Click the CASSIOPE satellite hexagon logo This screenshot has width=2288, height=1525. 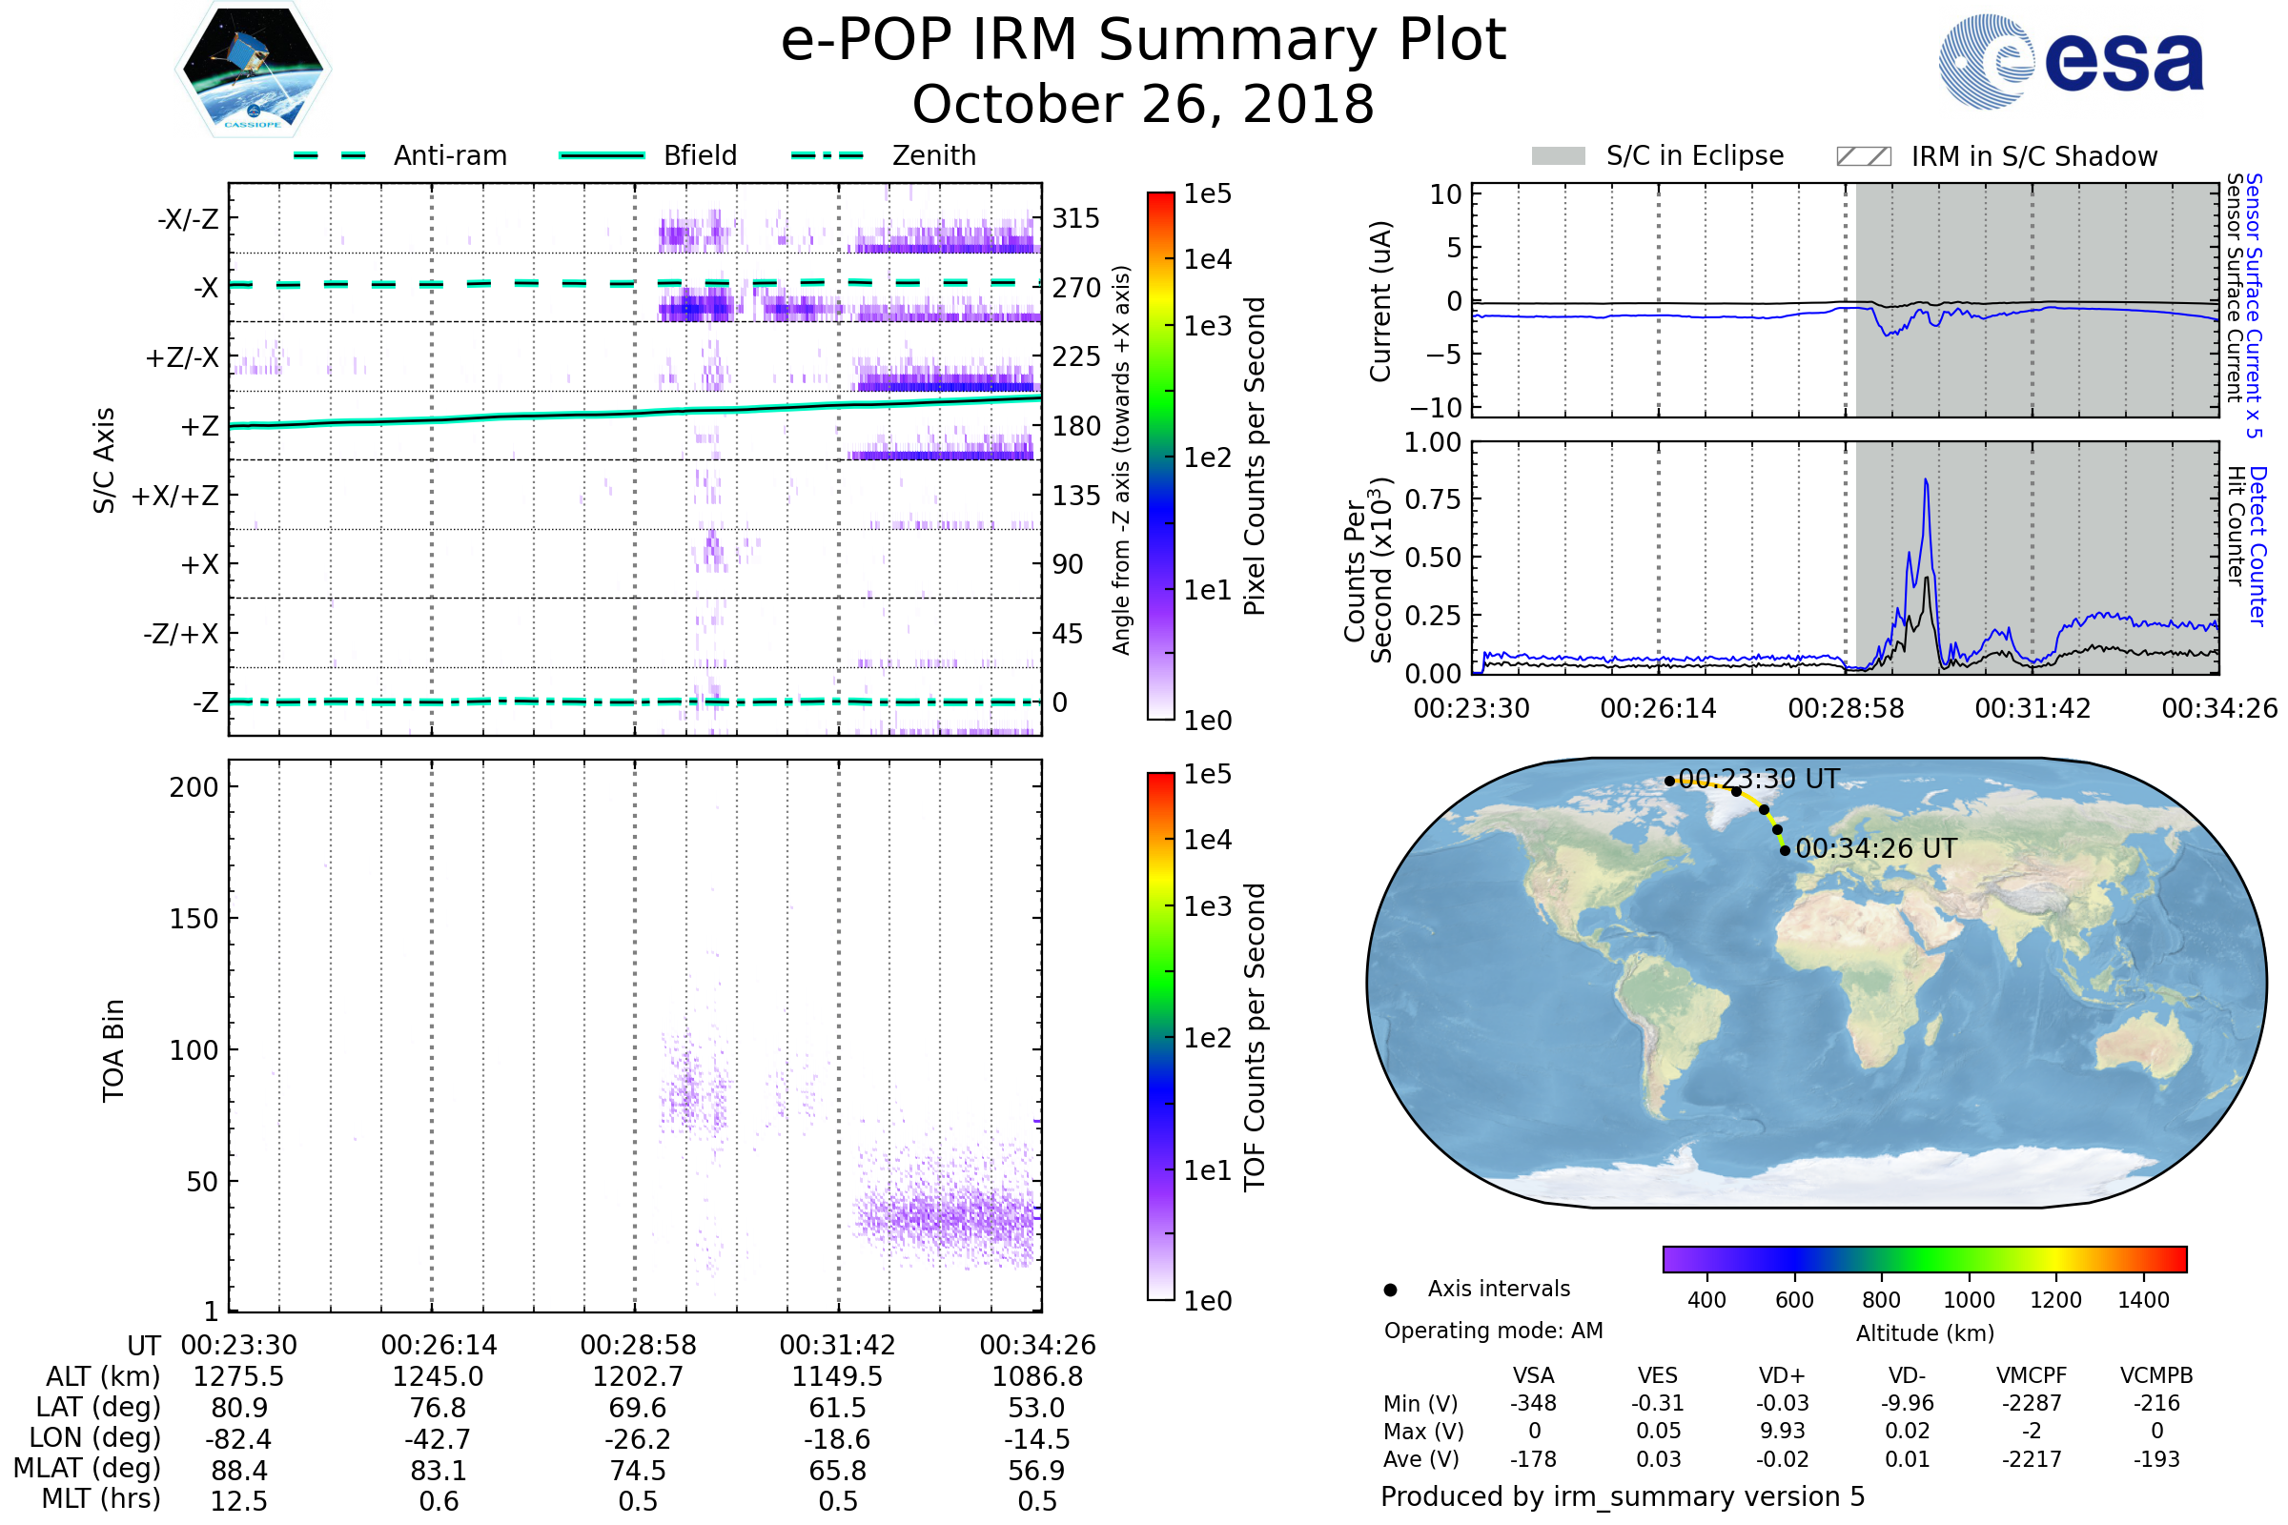tap(253, 70)
